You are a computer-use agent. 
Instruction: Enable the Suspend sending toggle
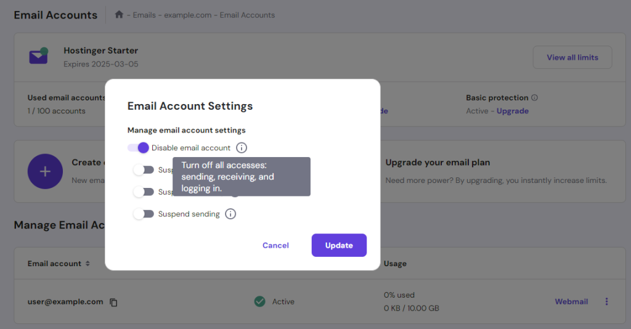click(144, 214)
